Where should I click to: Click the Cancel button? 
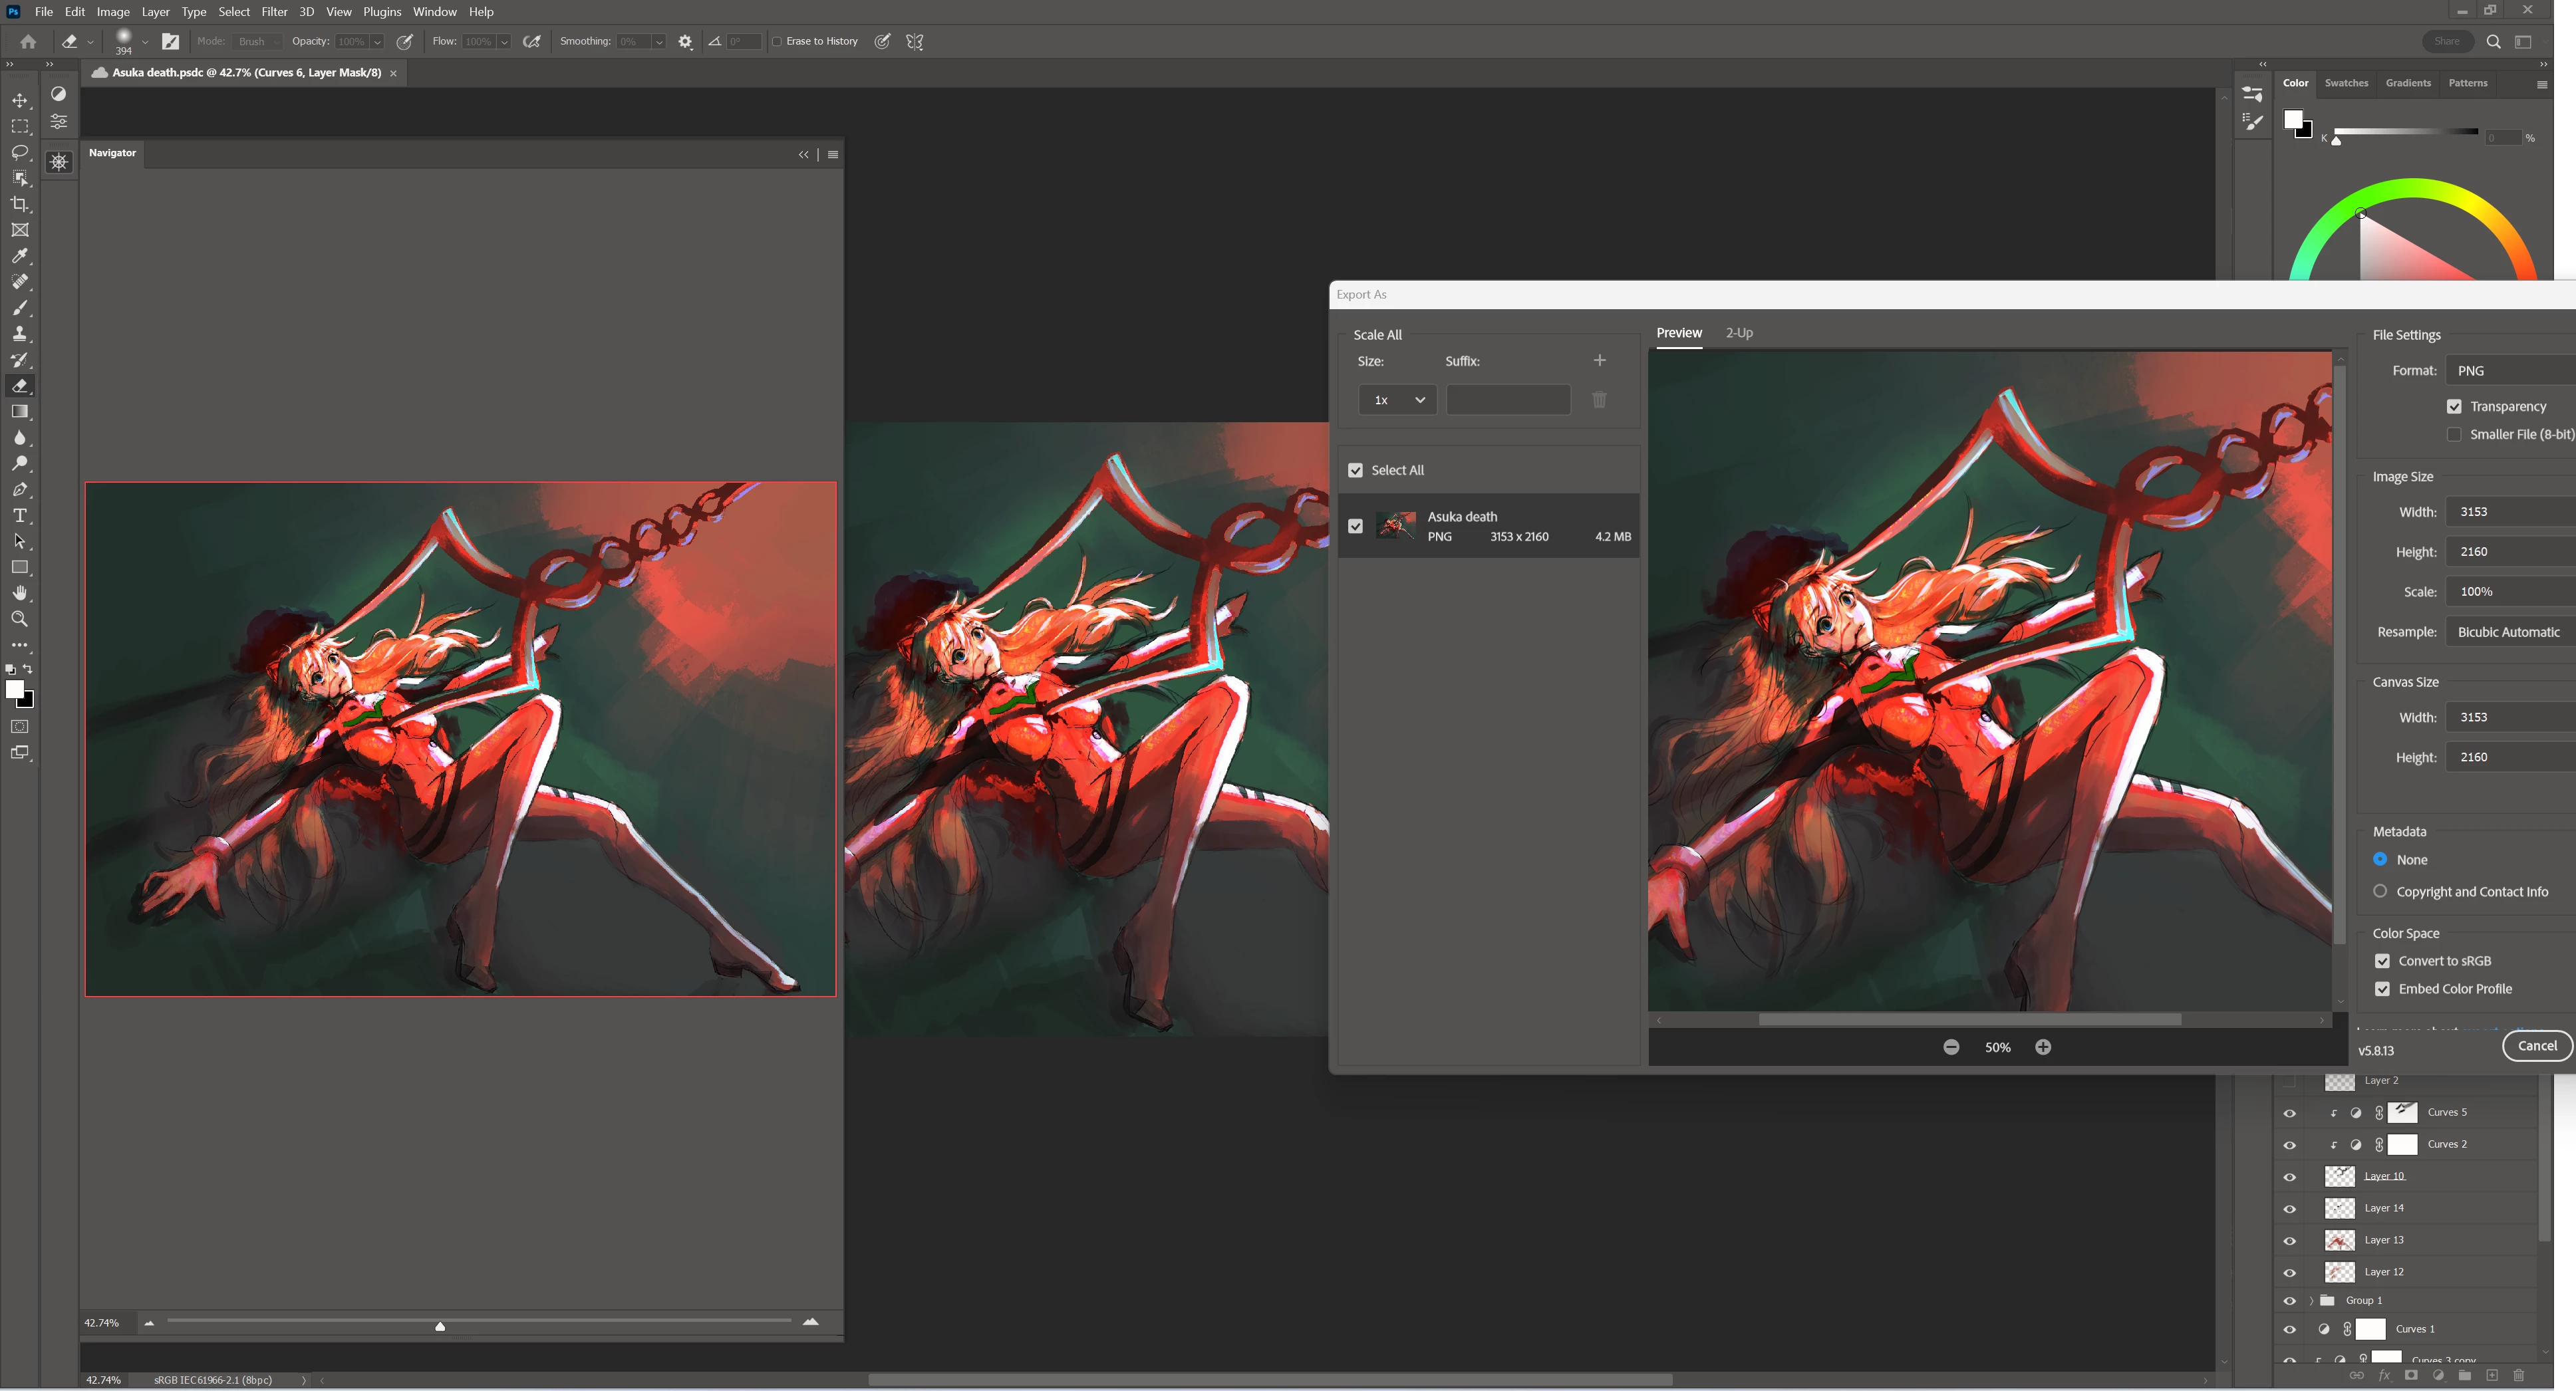coord(2536,1046)
